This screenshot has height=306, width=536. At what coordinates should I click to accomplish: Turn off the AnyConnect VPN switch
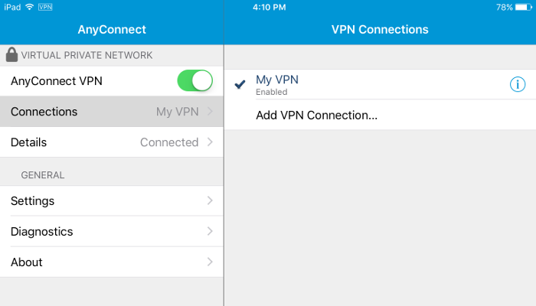pos(194,80)
